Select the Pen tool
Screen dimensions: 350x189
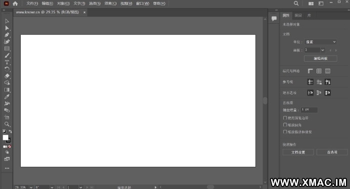pyautogui.click(x=7, y=35)
